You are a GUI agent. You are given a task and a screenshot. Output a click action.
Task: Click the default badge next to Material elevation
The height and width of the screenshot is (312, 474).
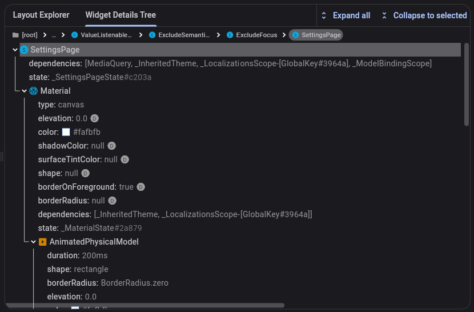click(x=95, y=118)
